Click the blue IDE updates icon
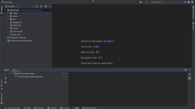This screenshot has height=109, width=195. pyautogui.click(x=189, y=2)
